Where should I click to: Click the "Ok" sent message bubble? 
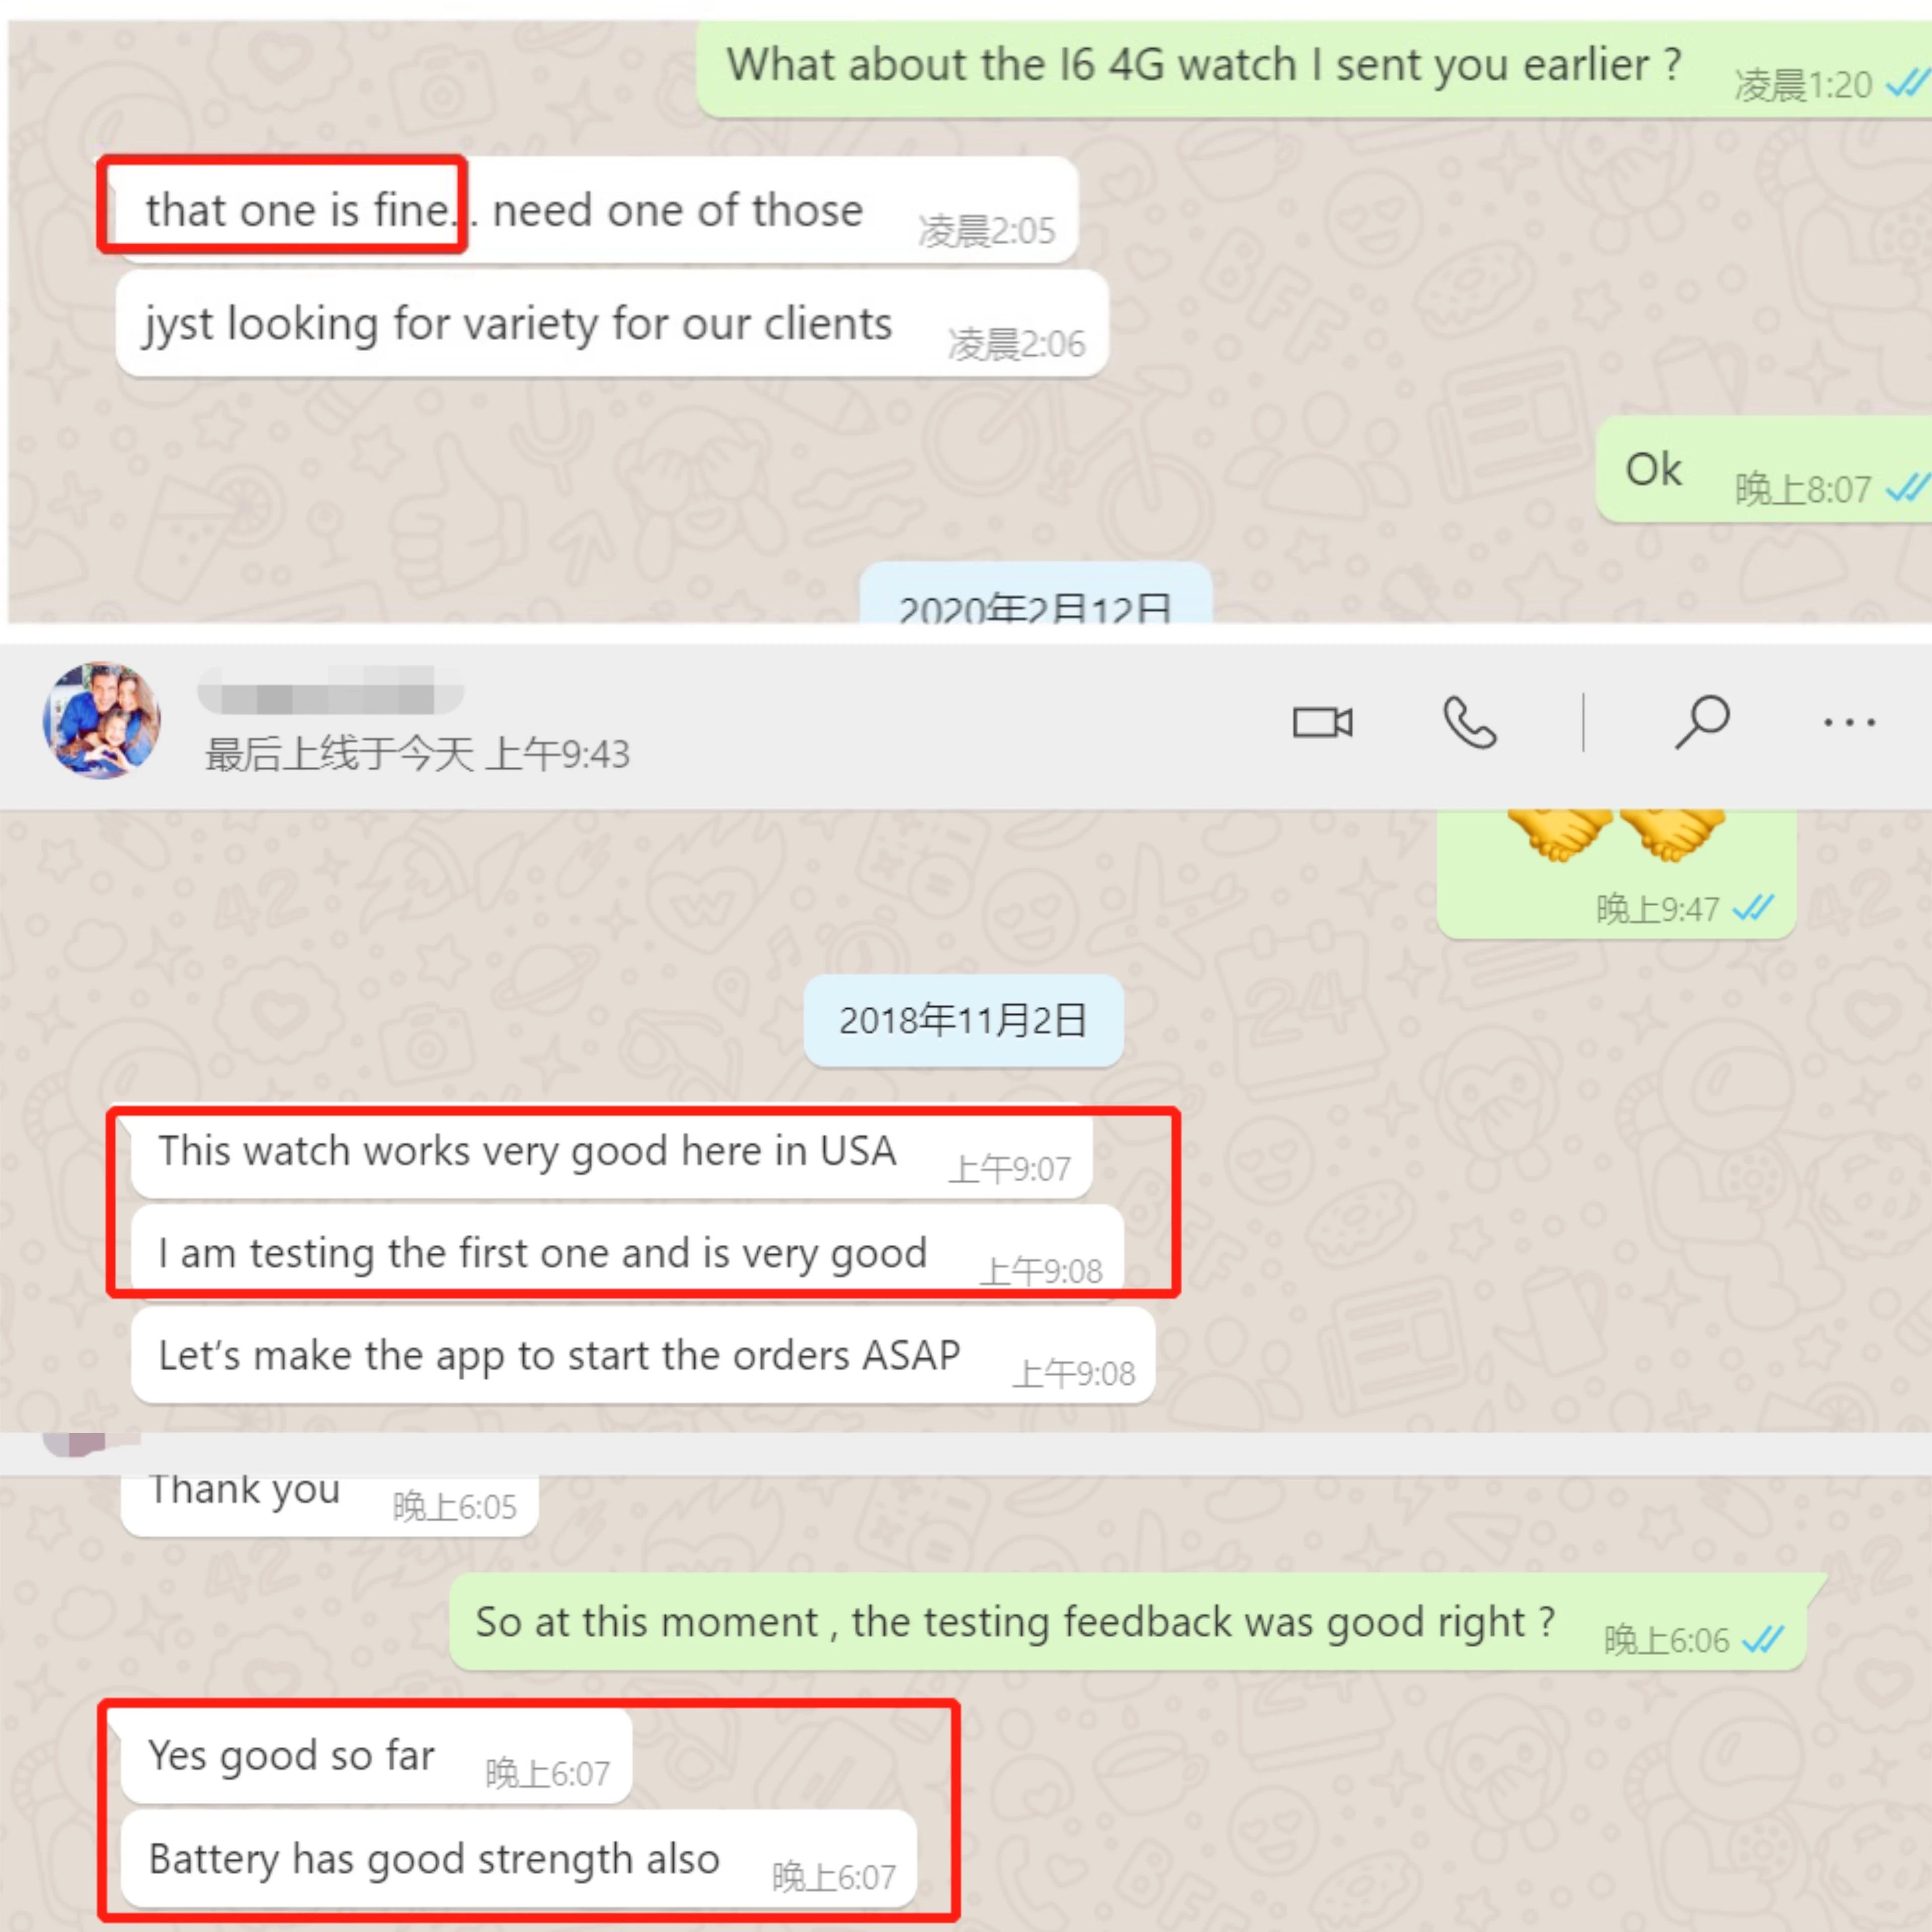1763,470
